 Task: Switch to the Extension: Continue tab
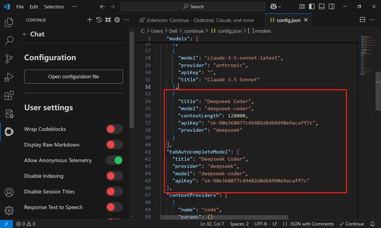pyautogui.click(x=197, y=20)
